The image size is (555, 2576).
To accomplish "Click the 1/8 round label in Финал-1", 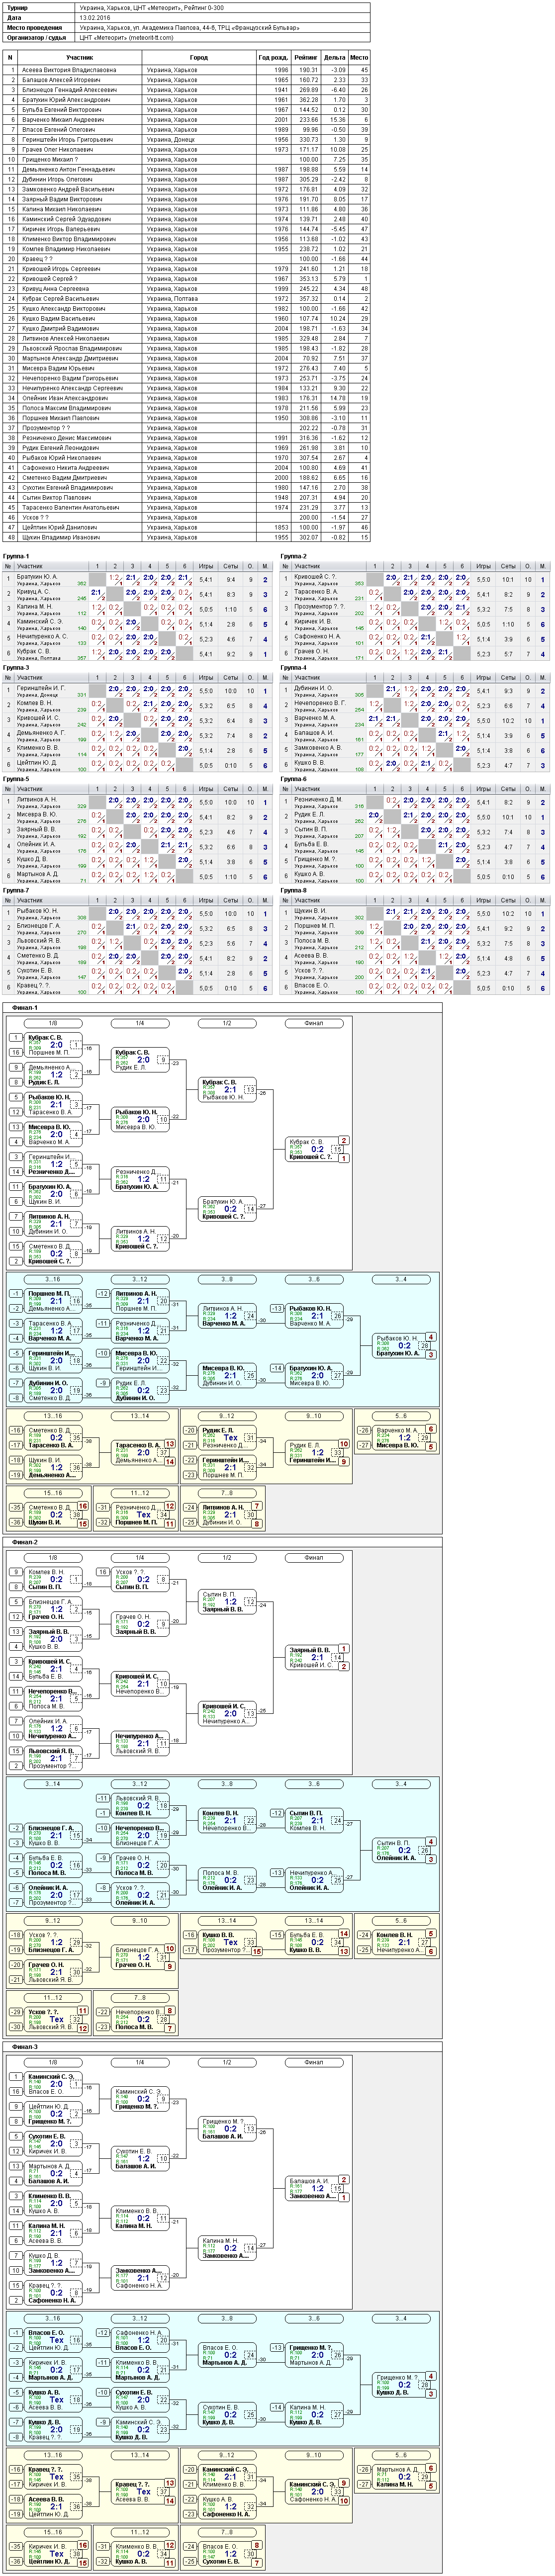I will coord(53,1023).
